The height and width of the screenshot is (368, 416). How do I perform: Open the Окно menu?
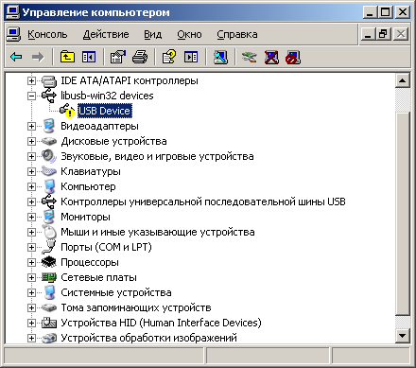(x=189, y=34)
